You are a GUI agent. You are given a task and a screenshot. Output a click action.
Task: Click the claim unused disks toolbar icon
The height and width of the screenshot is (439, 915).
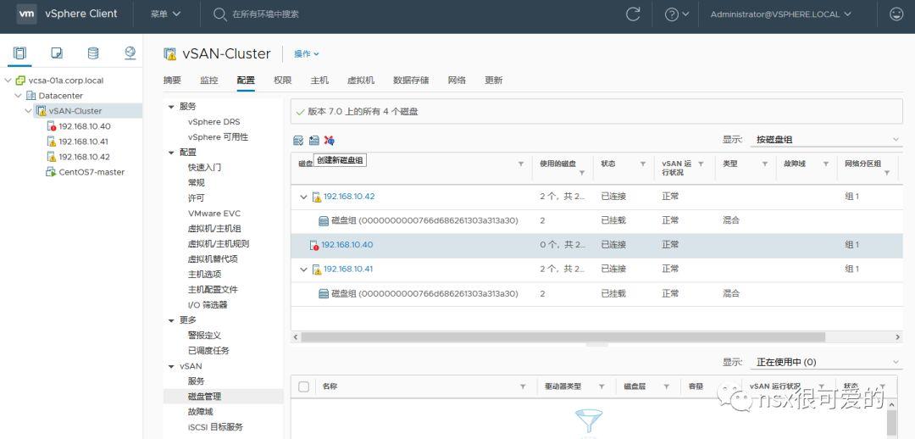click(x=298, y=140)
